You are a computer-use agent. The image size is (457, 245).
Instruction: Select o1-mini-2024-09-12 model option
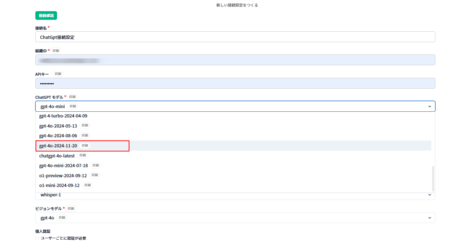tap(234, 185)
